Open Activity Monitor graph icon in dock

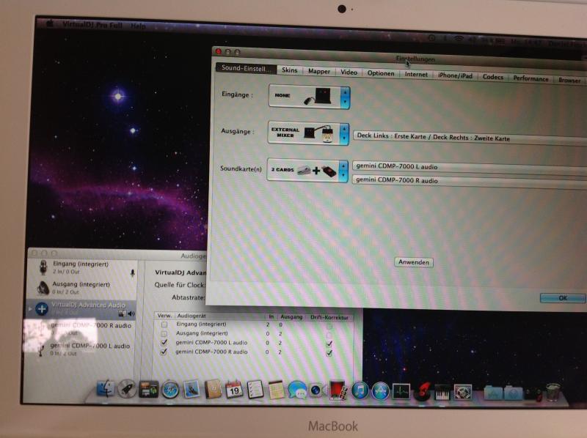pyautogui.click(x=401, y=391)
